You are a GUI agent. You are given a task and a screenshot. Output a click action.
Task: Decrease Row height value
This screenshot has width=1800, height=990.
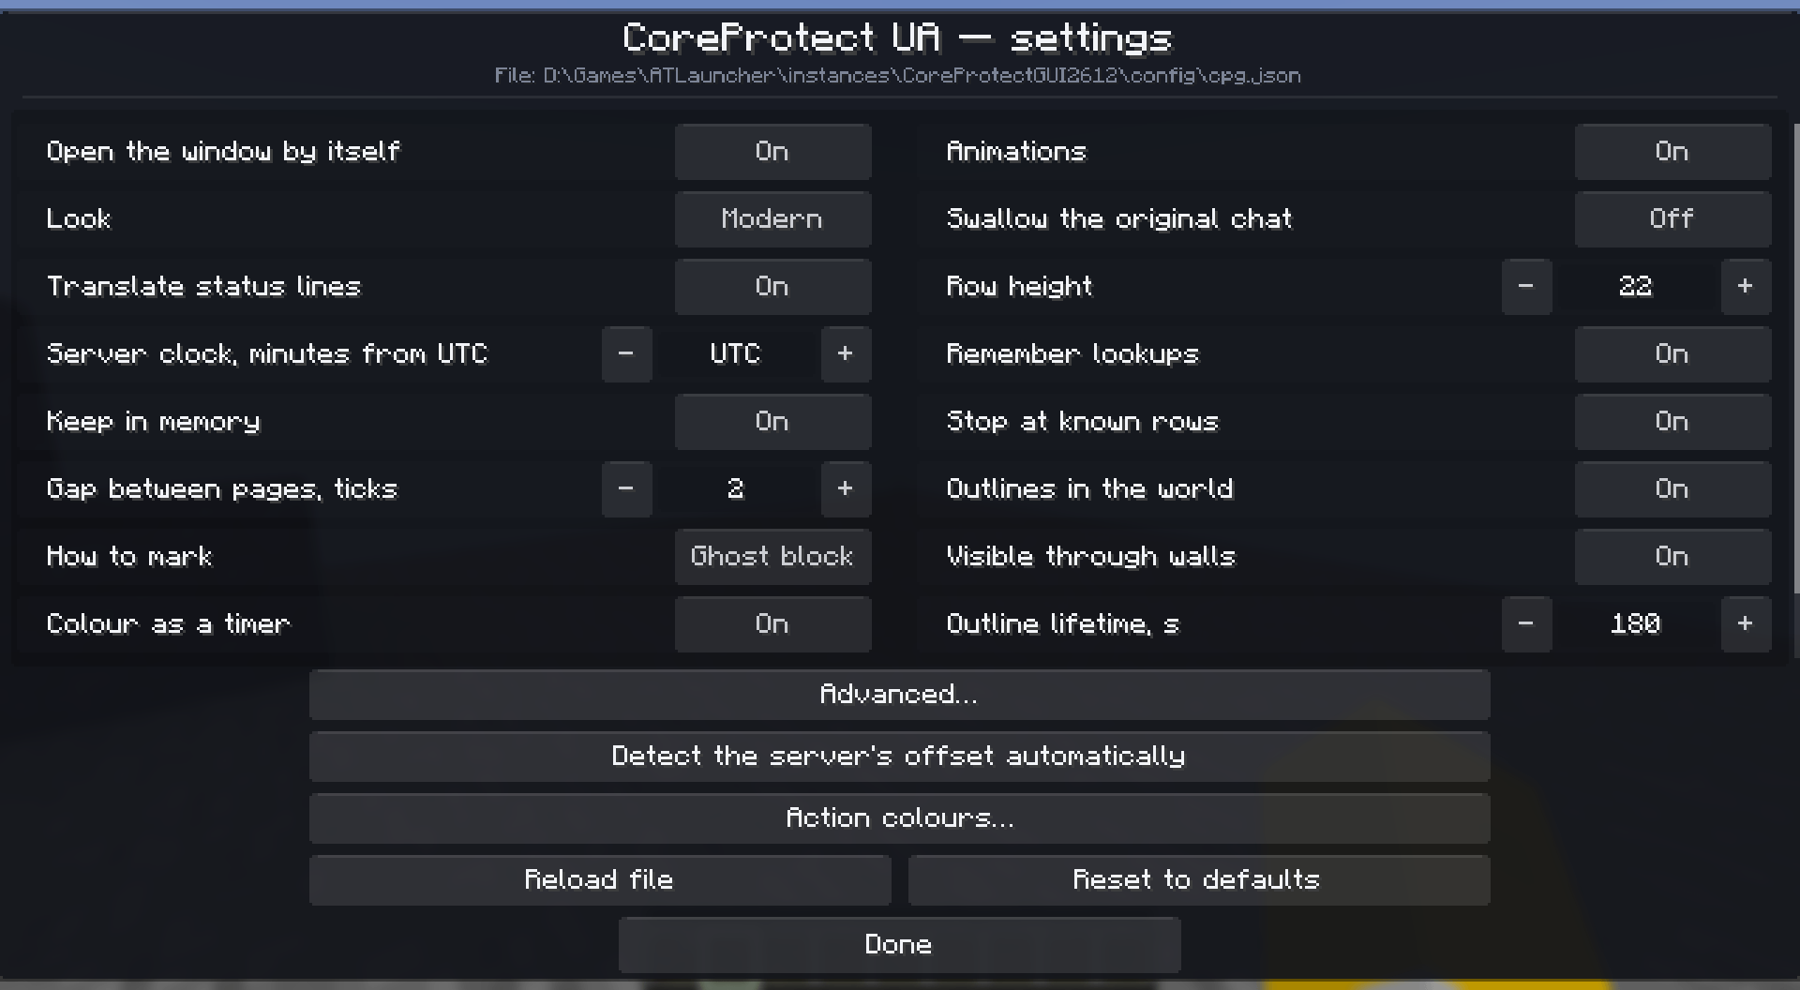pyautogui.click(x=1526, y=287)
